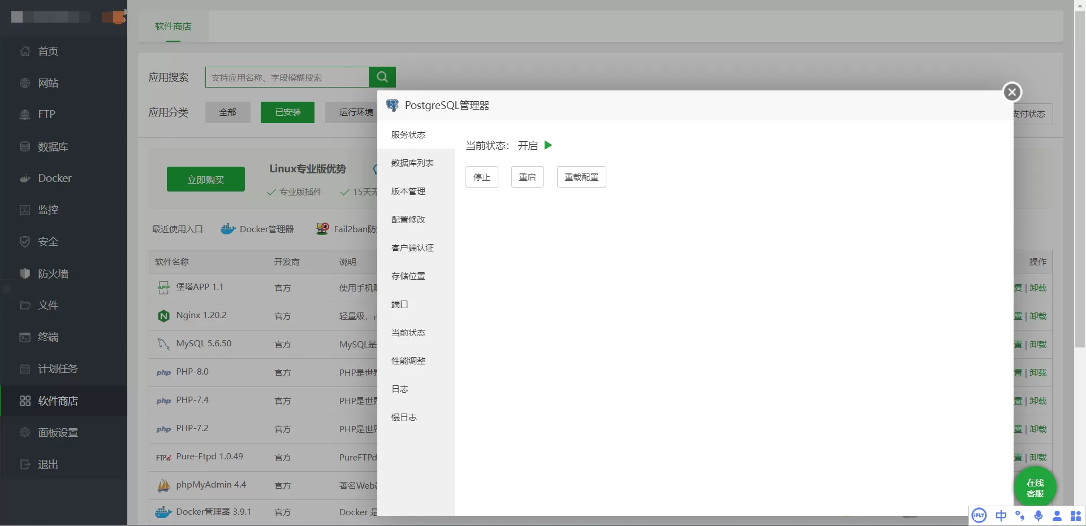This screenshot has width=1086, height=526.
Task: Stop the PostgreSQL service
Action: coord(481,177)
